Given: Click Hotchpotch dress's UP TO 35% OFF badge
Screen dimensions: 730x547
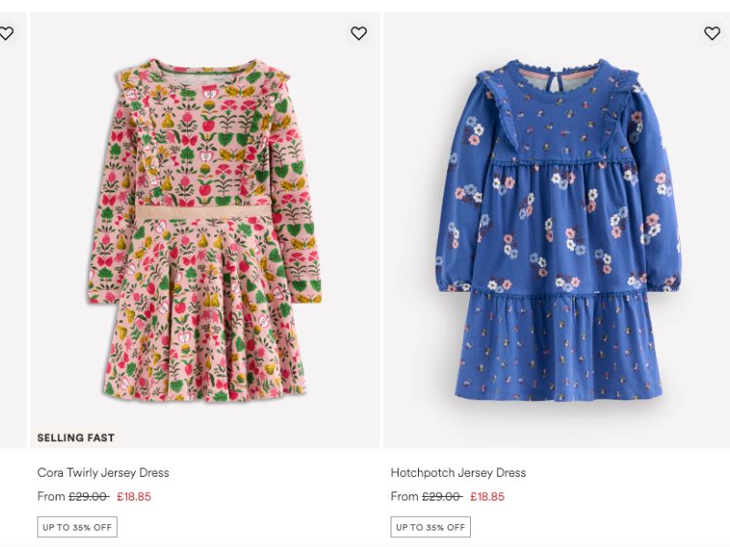Looking at the screenshot, I should pos(431,527).
